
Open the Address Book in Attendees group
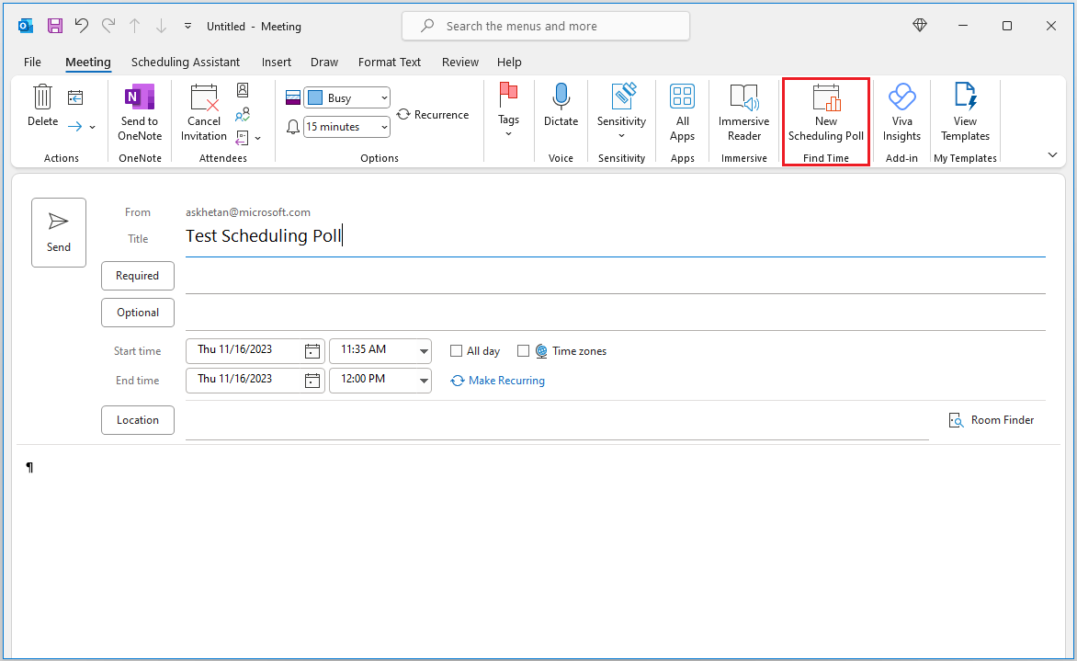(242, 90)
